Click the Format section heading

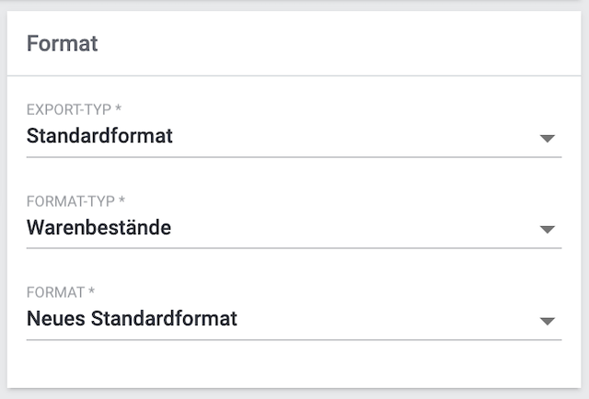(x=62, y=43)
